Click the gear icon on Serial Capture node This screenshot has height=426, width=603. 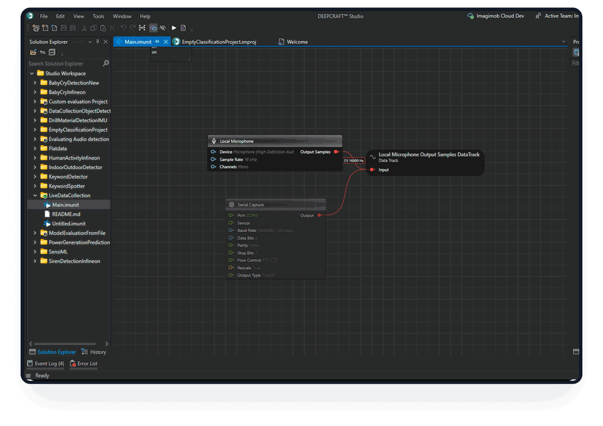[x=232, y=205]
